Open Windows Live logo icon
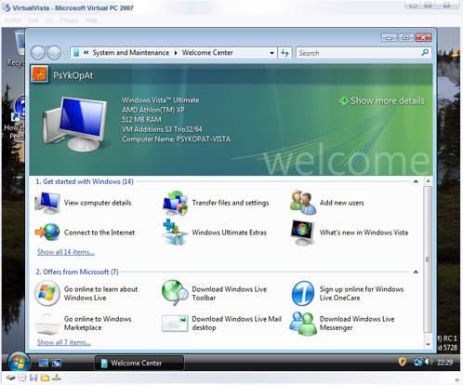 47,293
